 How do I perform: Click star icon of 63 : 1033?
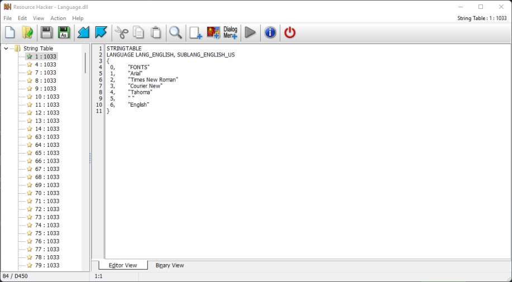[x=30, y=137]
